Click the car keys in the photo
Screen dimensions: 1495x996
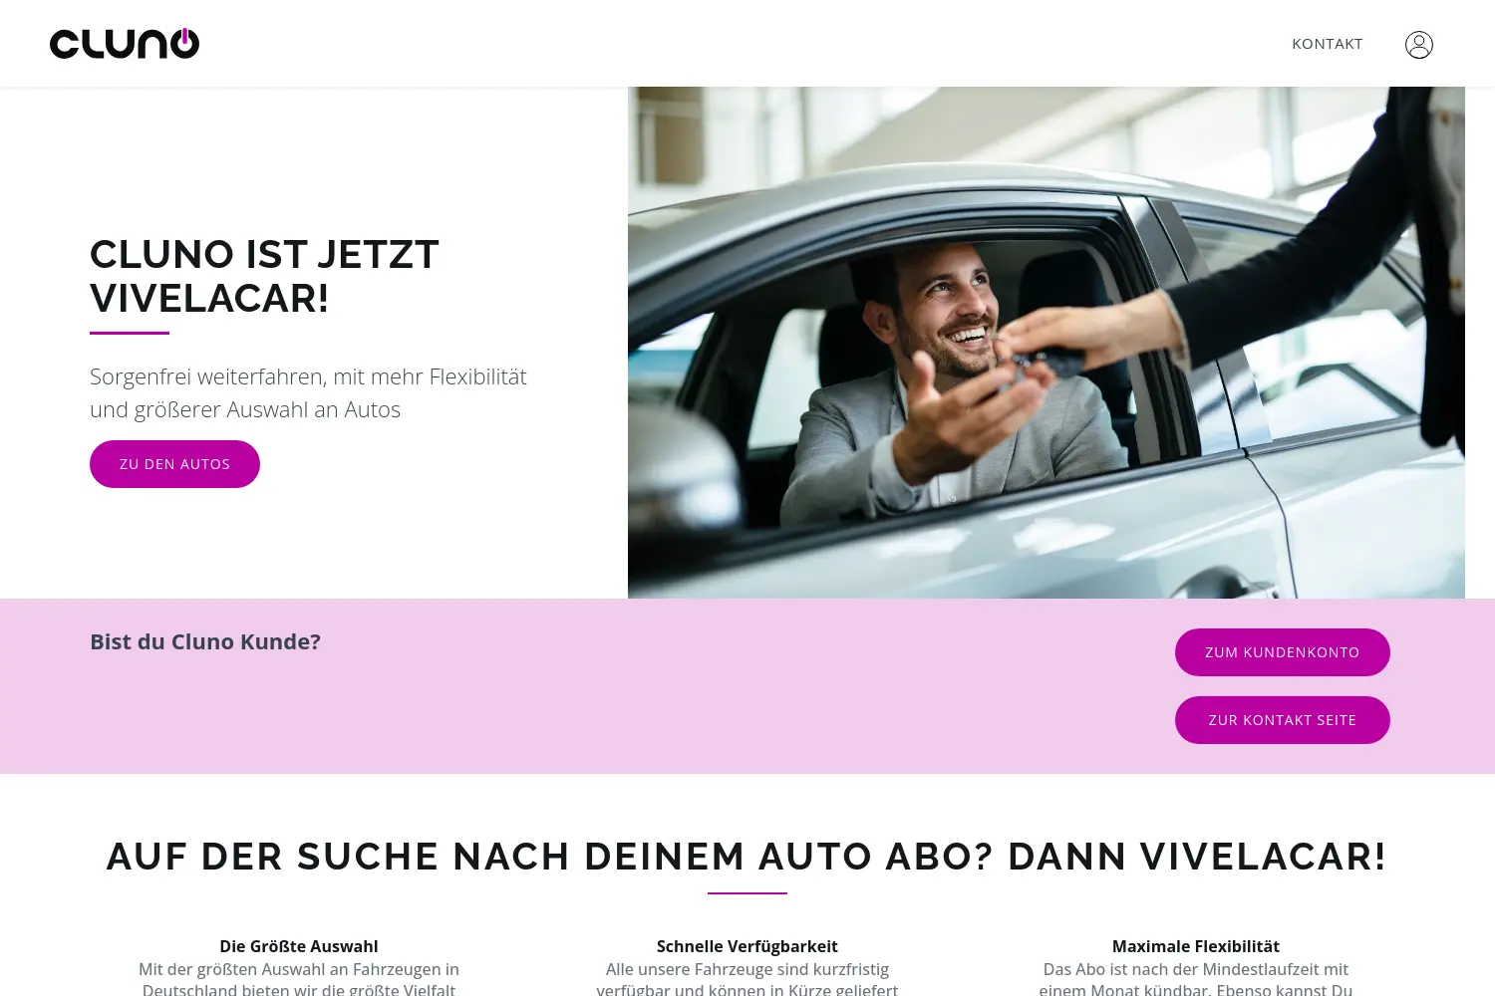1042,366
